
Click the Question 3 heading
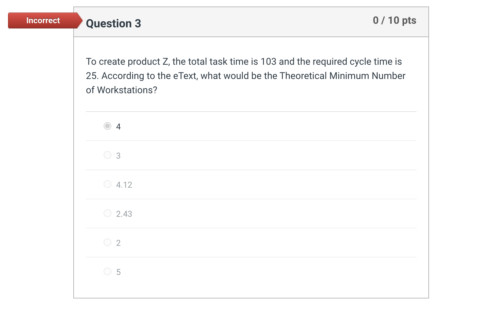point(113,23)
